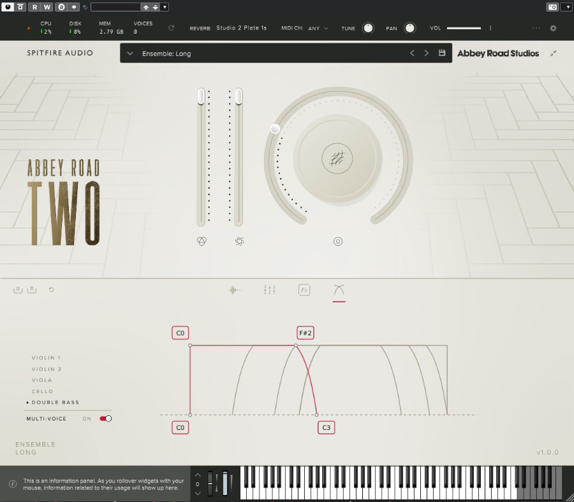Click the v1.0.0 version text

(548, 452)
